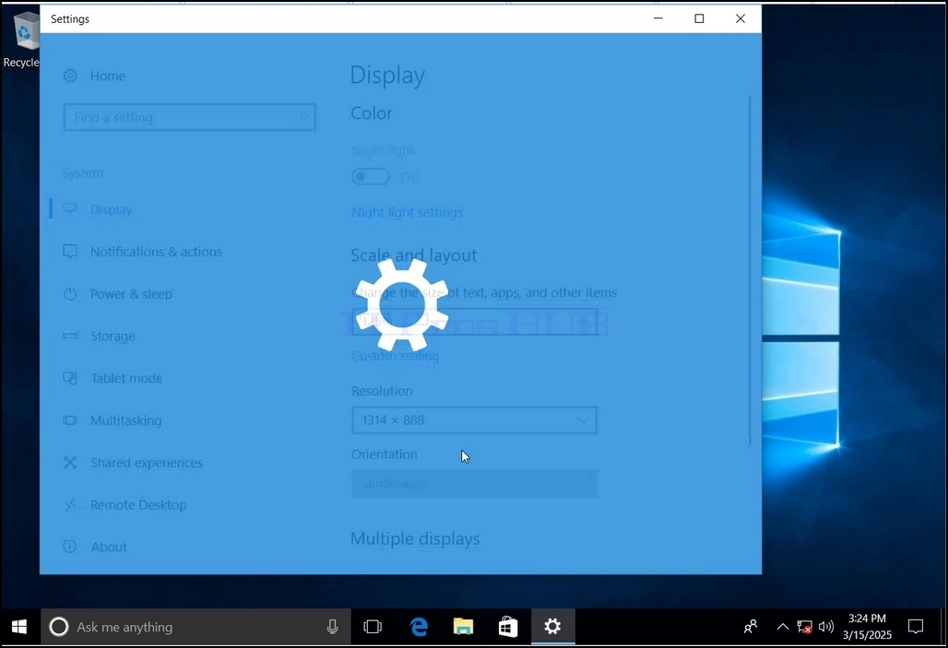Click the Find a setting search box
Screen dimensions: 948x648
189,117
